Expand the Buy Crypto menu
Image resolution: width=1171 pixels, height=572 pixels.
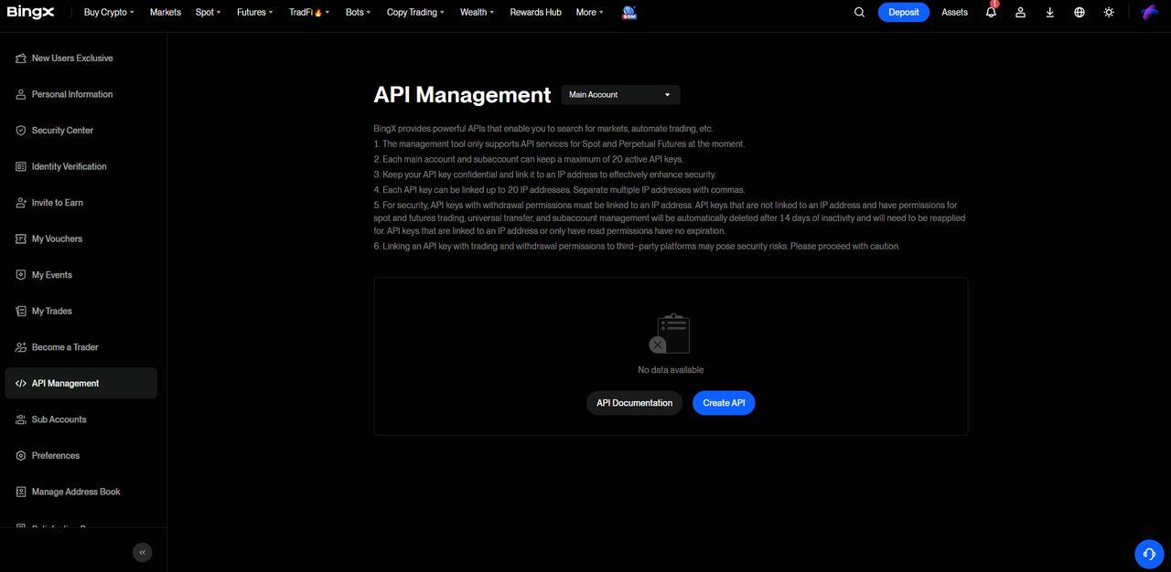coord(109,12)
